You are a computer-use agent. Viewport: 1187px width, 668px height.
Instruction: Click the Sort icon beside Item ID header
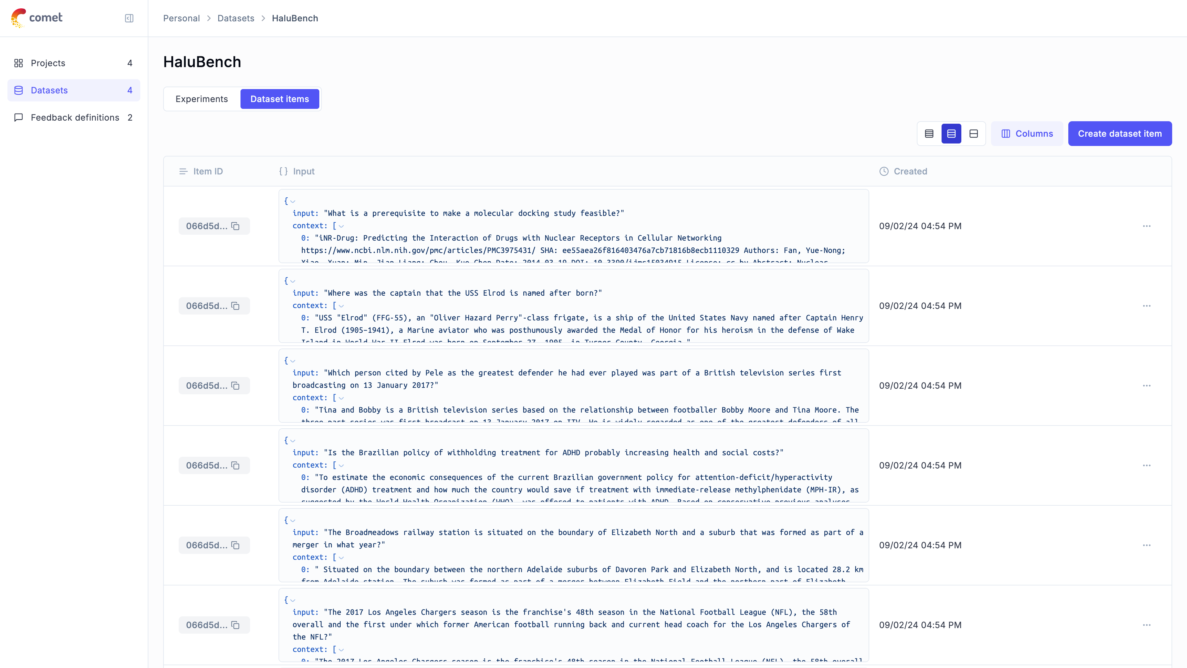[x=183, y=172]
